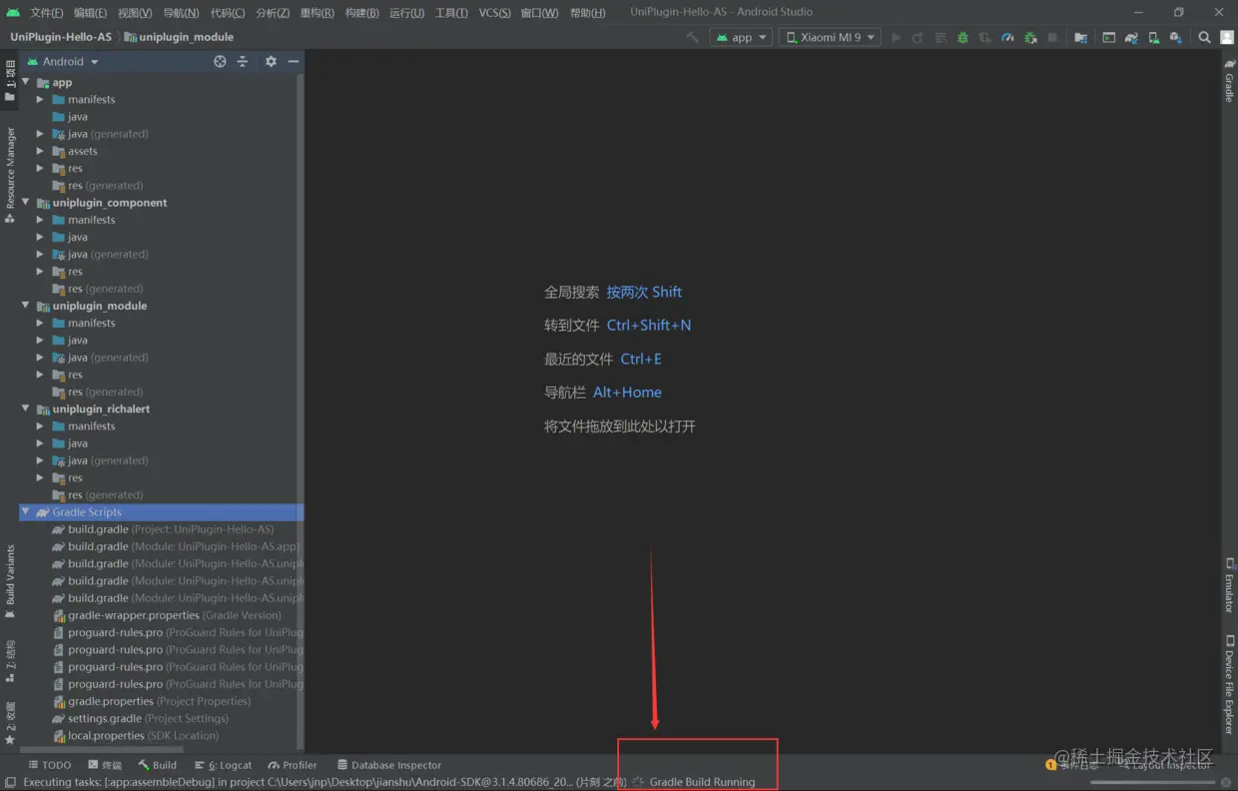Click the Make Project hammer icon
The height and width of the screenshot is (791, 1238).
pos(693,37)
